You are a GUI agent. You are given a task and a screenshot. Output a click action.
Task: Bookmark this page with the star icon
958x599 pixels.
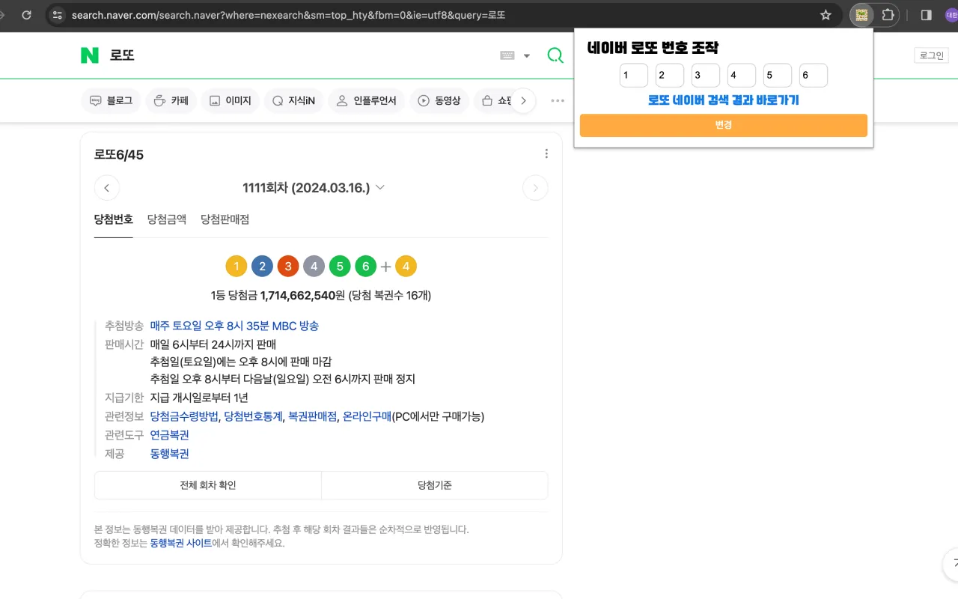coord(826,15)
